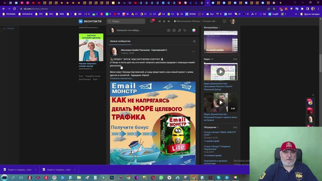This screenshot has width=322, height=181.
Task: Search the community wall posts
Action: pyautogui.click(x=194, y=41)
